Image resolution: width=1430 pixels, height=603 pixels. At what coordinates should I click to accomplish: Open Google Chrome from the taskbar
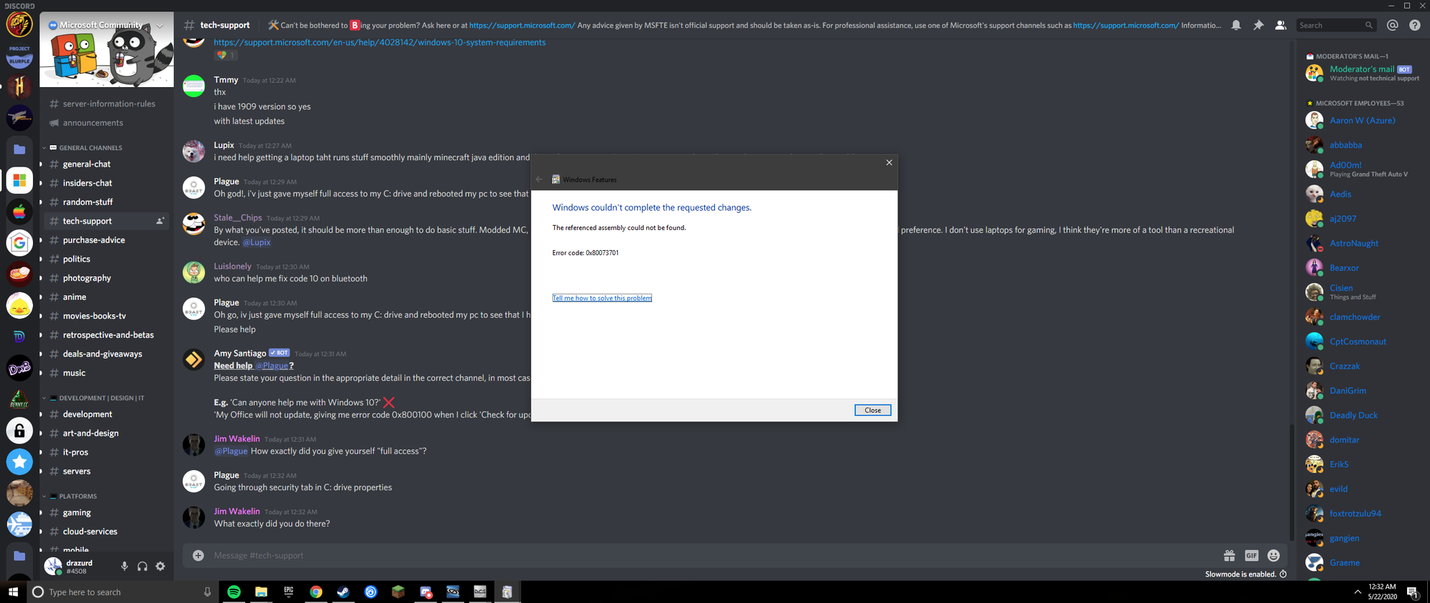click(316, 592)
